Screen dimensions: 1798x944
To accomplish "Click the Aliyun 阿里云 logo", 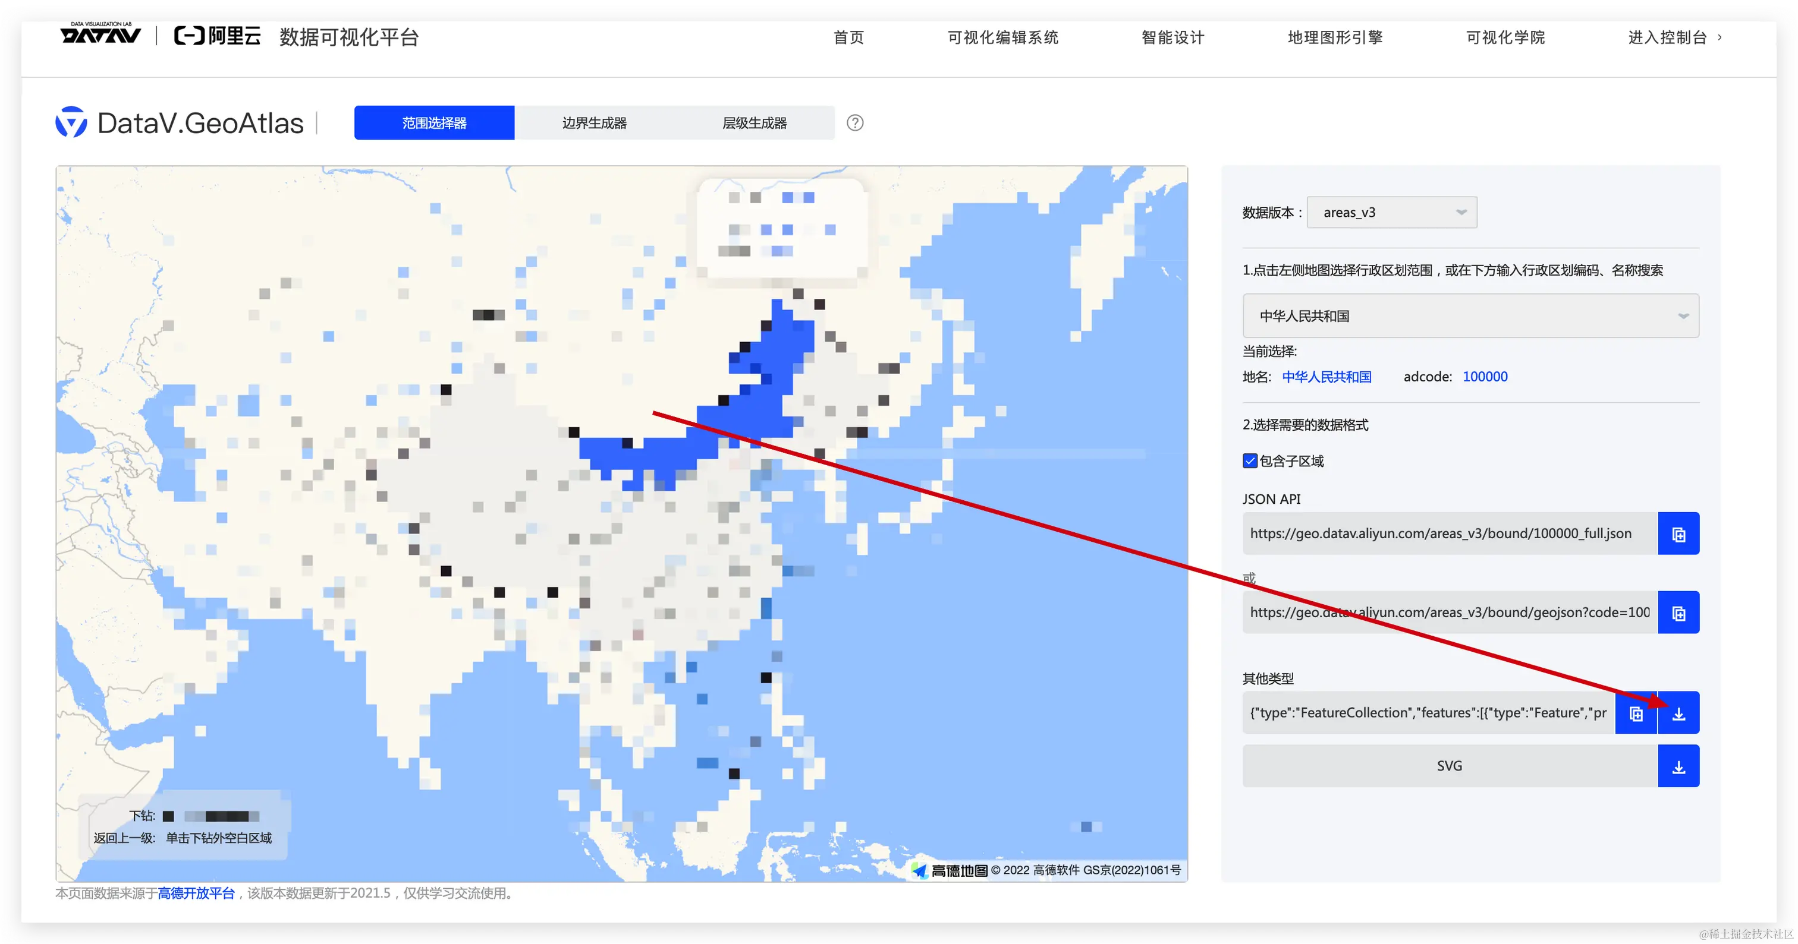I will pos(217,36).
